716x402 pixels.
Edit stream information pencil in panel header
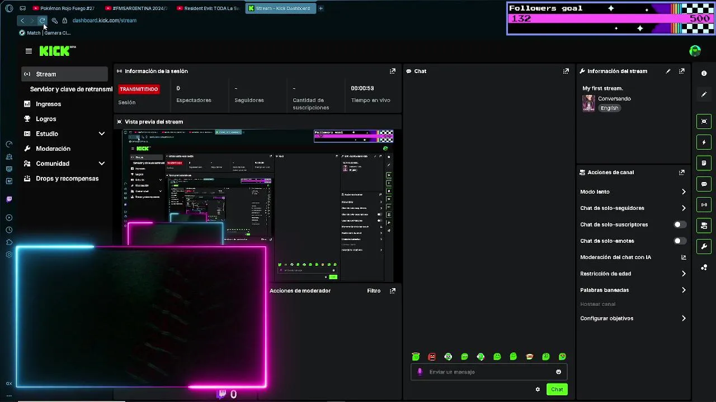pos(668,71)
